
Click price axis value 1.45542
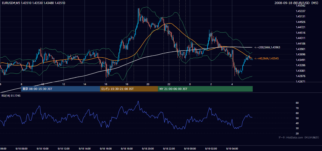point(301,6)
